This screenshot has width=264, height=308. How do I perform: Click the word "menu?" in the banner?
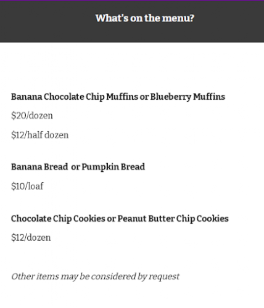coord(178,18)
